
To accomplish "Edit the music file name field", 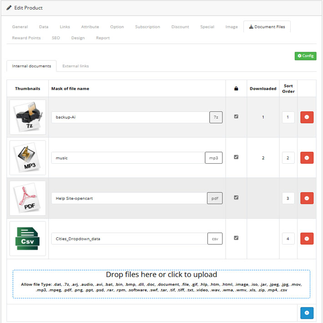I will click(128, 158).
